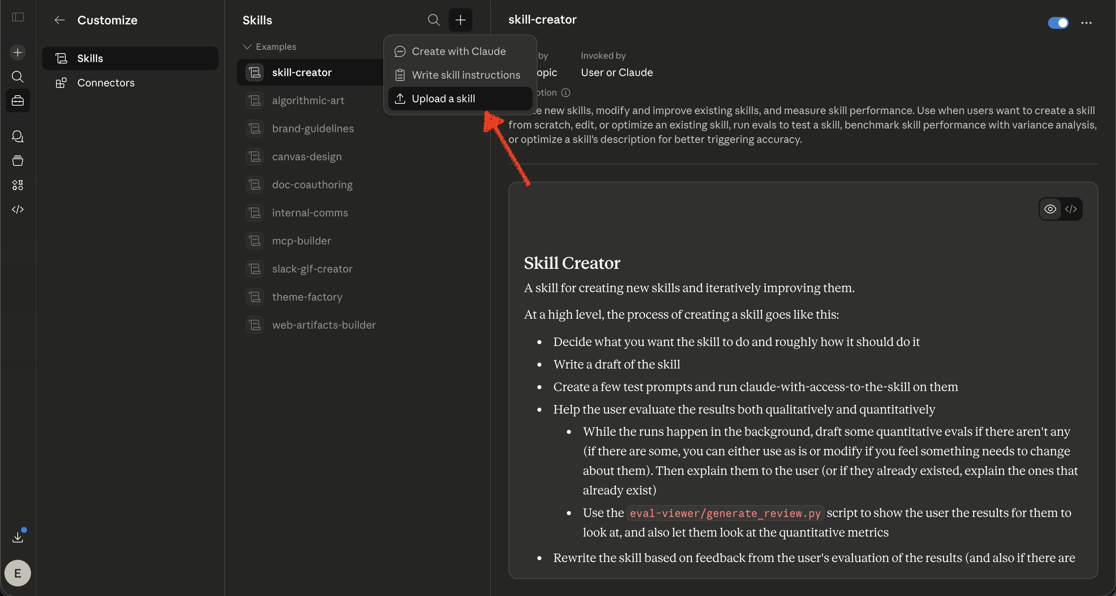
Task: Open search from left sidebar magnifier
Action: [x=18, y=77]
